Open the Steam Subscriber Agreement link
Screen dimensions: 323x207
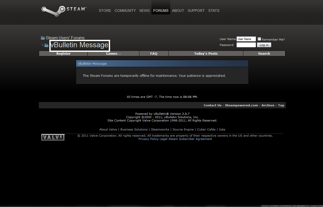[x=190, y=139]
